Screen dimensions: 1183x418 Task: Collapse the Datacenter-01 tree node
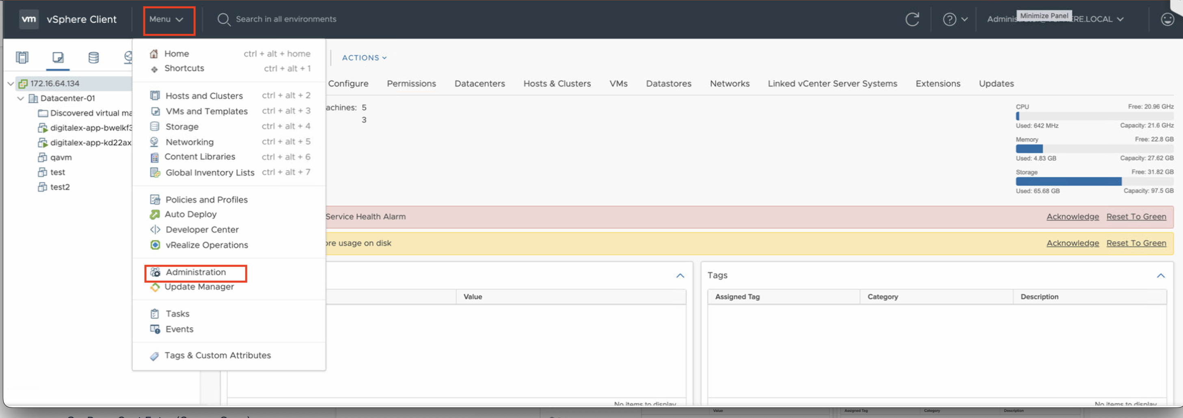[21, 98]
